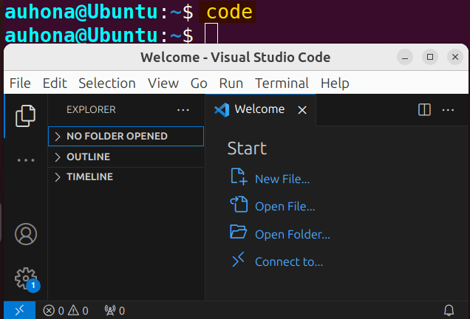Click the 'code' command in terminal
Viewport: 470px width, 319px height.
coord(229,12)
